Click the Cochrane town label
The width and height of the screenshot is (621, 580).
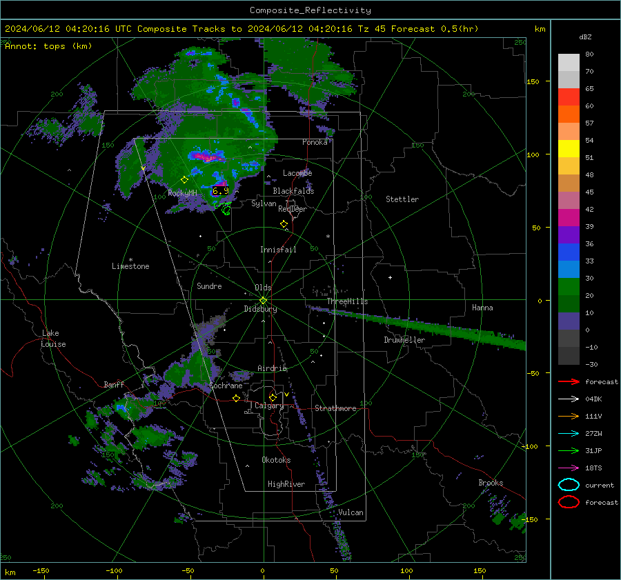click(226, 386)
